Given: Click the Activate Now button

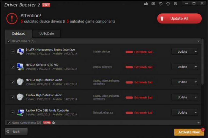Looking at the screenshot, I should point(189,132).
